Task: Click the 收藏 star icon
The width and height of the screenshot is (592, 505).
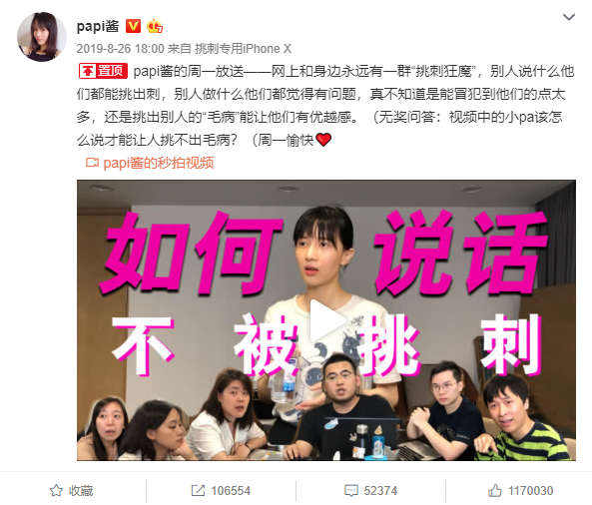Action: pyautogui.click(x=56, y=490)
